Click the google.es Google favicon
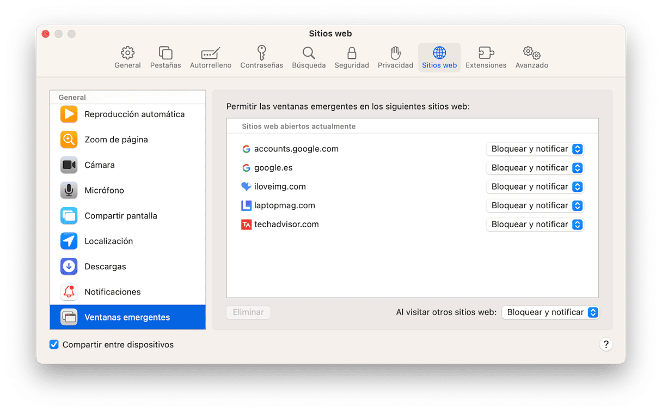Screen dimensions: 662x412 pos(246,168)
